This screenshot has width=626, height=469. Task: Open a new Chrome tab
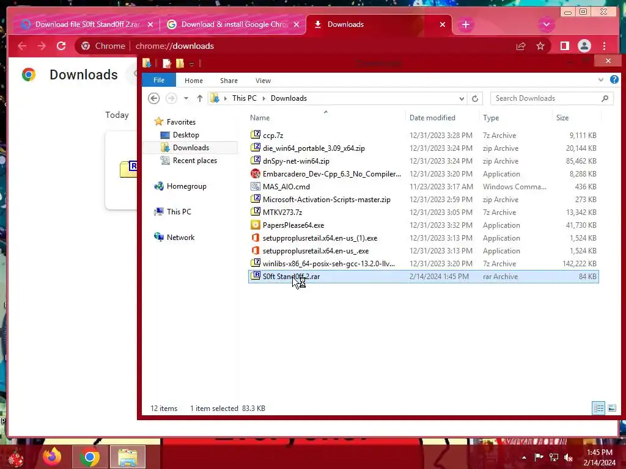pyautogui.click(x=465, y=24)
